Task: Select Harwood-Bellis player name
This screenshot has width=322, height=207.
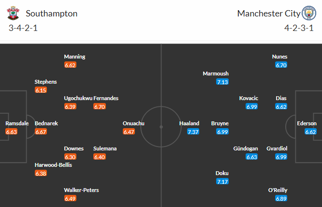Action: point(53,165)
